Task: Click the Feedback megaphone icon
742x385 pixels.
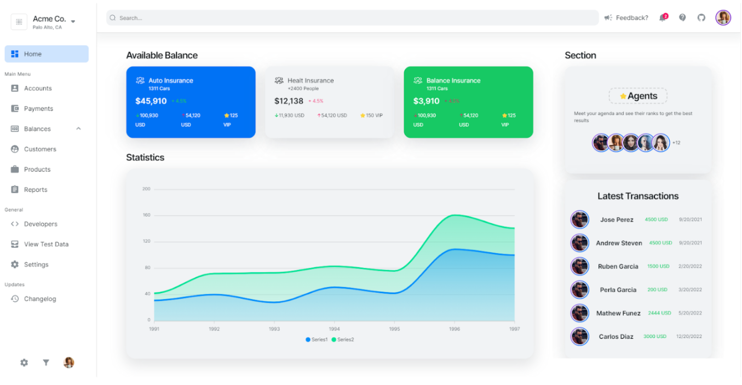Action: pos(608,18)
